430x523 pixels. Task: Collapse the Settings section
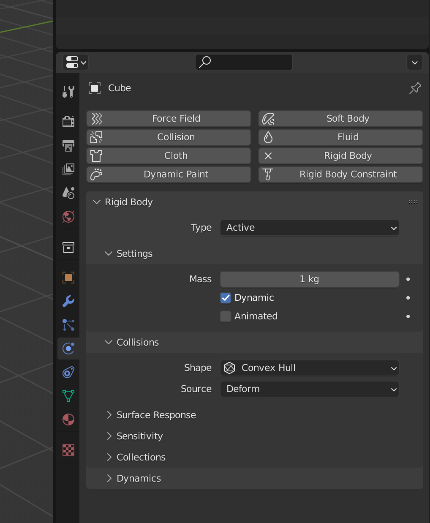[134, 253]
